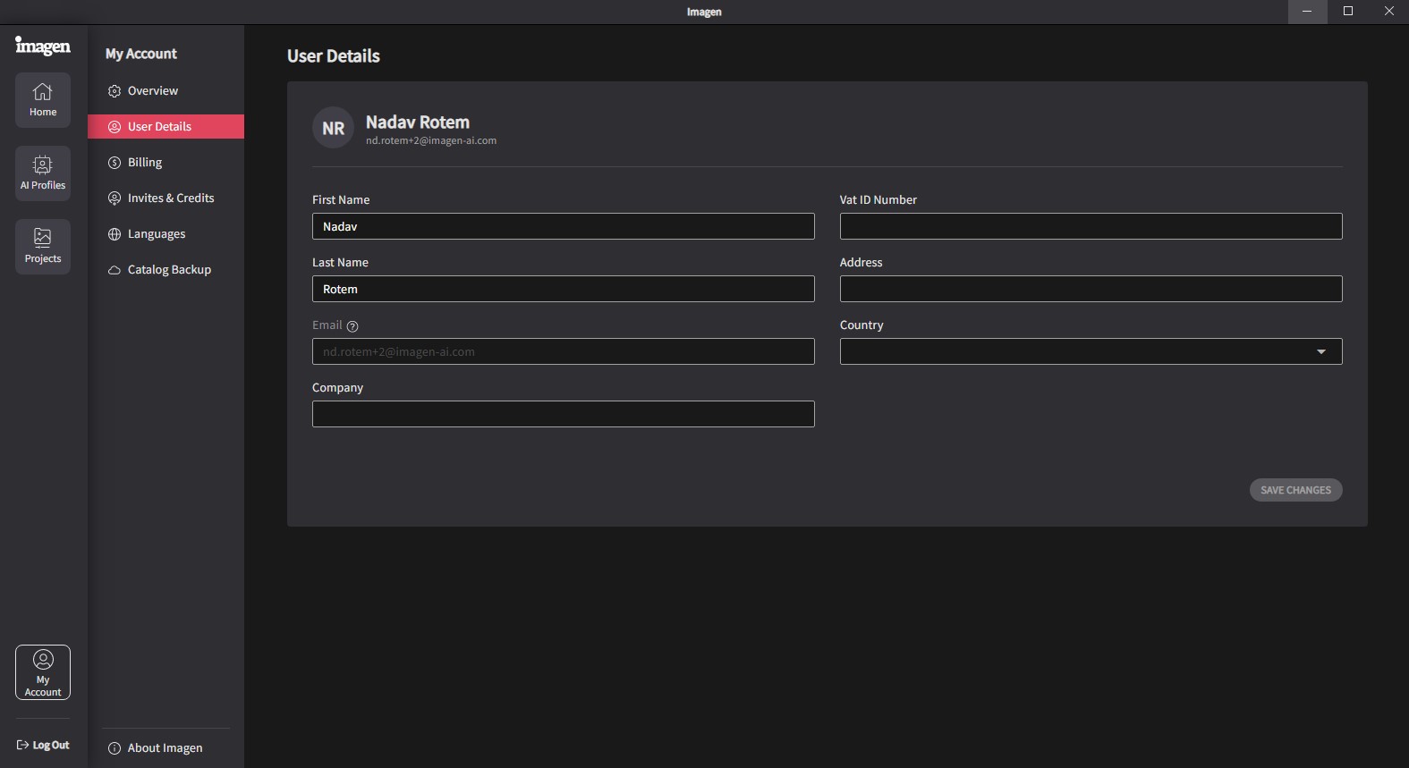Click Save Changes button
Image resolution: width=1409 pixels, height=768 pixels.
coord(1295,490)
